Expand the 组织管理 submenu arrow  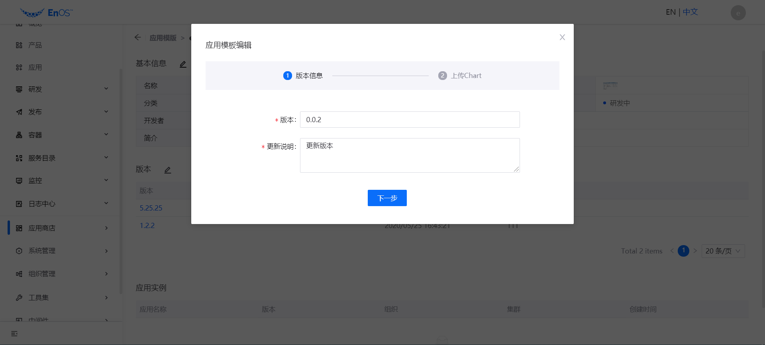point(106,274)
